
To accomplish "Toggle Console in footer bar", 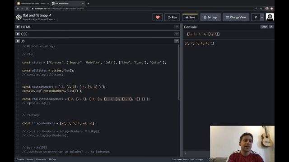I will click(x=20, y=159).
